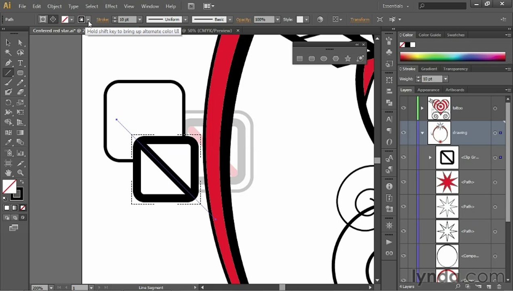The height and width of the screenshot is (291, 513).
Task: Set color mode to Gradient in toolbox
Action: pos(15,208)
